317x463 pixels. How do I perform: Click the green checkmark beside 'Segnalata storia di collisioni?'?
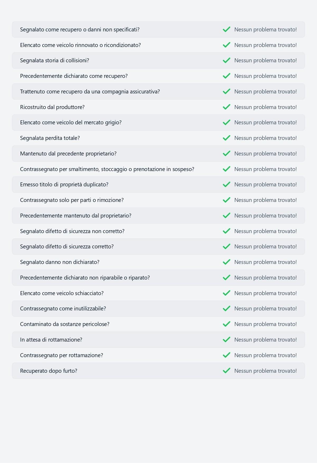pyautogui.click(x=226, y=60)
